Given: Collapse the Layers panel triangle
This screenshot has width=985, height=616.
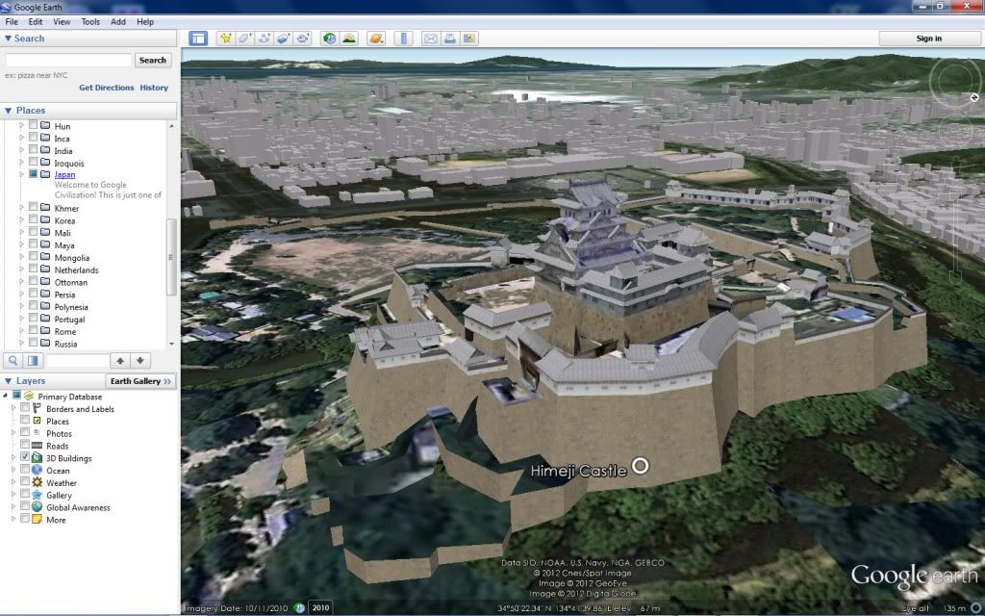Looking at the screenshot, I should (x=8, y=381).
